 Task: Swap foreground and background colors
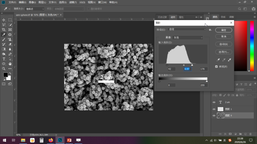click(x=10, y=73)
